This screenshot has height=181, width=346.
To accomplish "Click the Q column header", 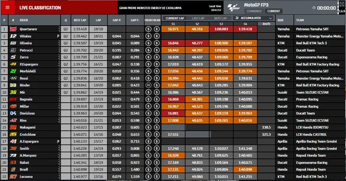I will [x=65, y=20].
